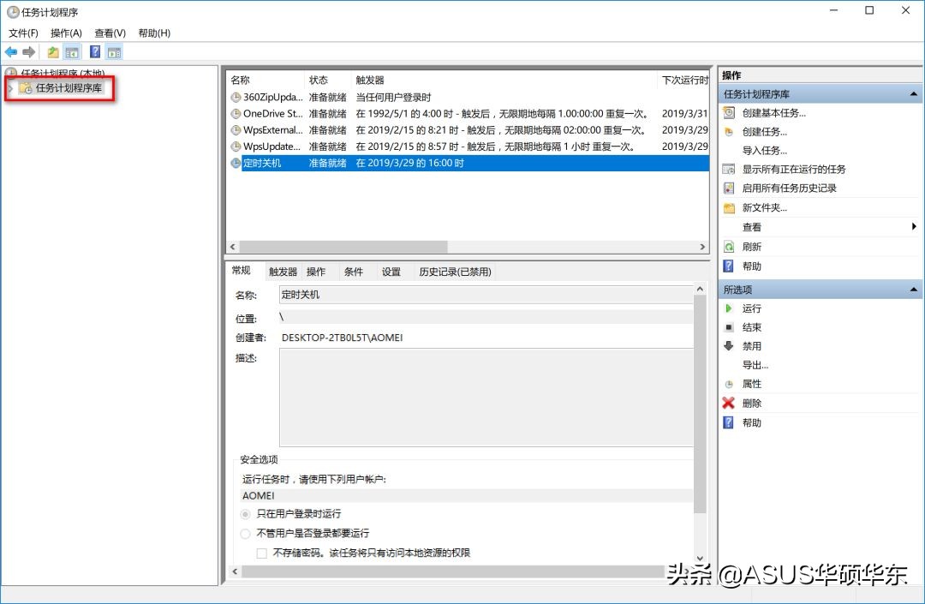This screenshot has width=925, height=604.
Task: Click the 显示所有正在运行的任务 icon
Action: (729, 170)
